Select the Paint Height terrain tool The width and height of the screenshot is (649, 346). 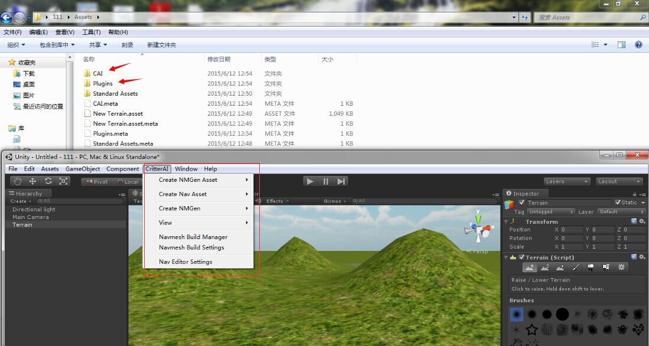click(x=544, y=267)
